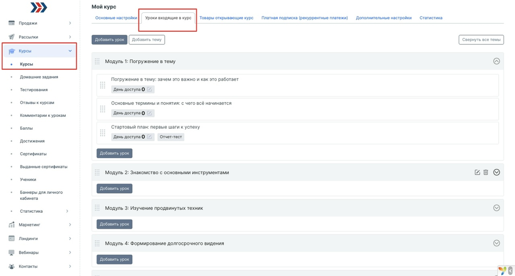
Task: Click the Лэндинги page icon
Action: point(12,238)
